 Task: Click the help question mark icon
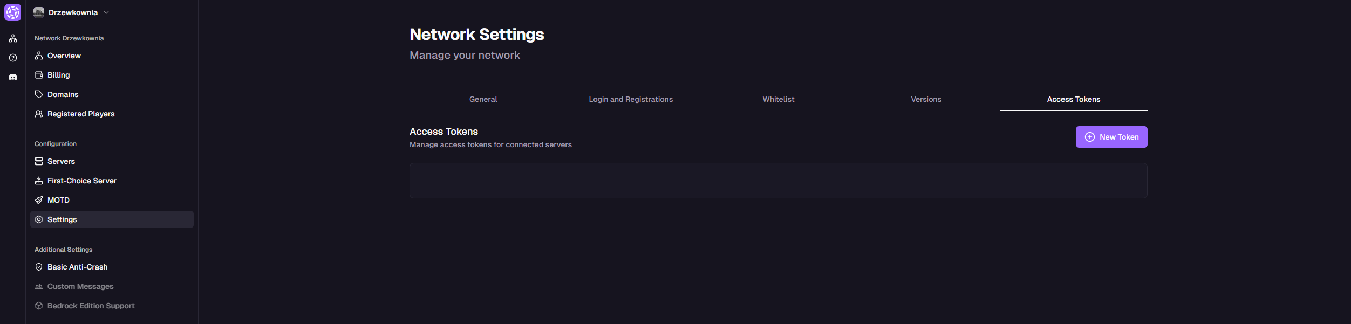(x=13, y=58)
